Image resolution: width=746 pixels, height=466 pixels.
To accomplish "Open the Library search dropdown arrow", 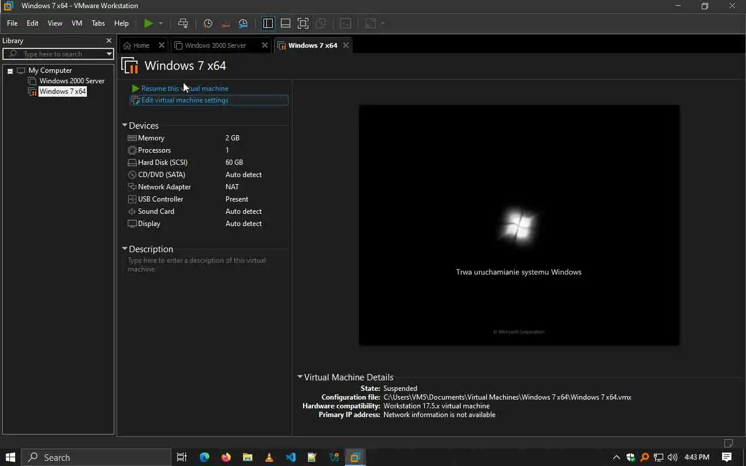I will tap(108, 54).
